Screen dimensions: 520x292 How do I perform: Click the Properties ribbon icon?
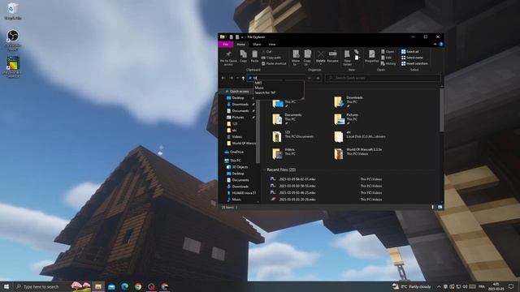(x=372, y=54)
